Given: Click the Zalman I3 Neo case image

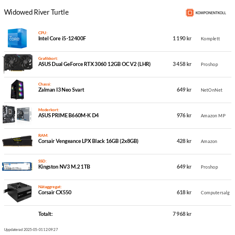Looking at the screenshot, I should click(x=18, y=90).
